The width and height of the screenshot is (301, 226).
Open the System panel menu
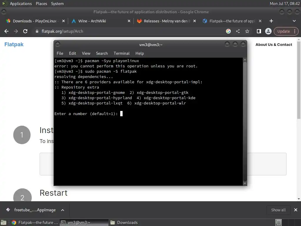pos(57,4)
